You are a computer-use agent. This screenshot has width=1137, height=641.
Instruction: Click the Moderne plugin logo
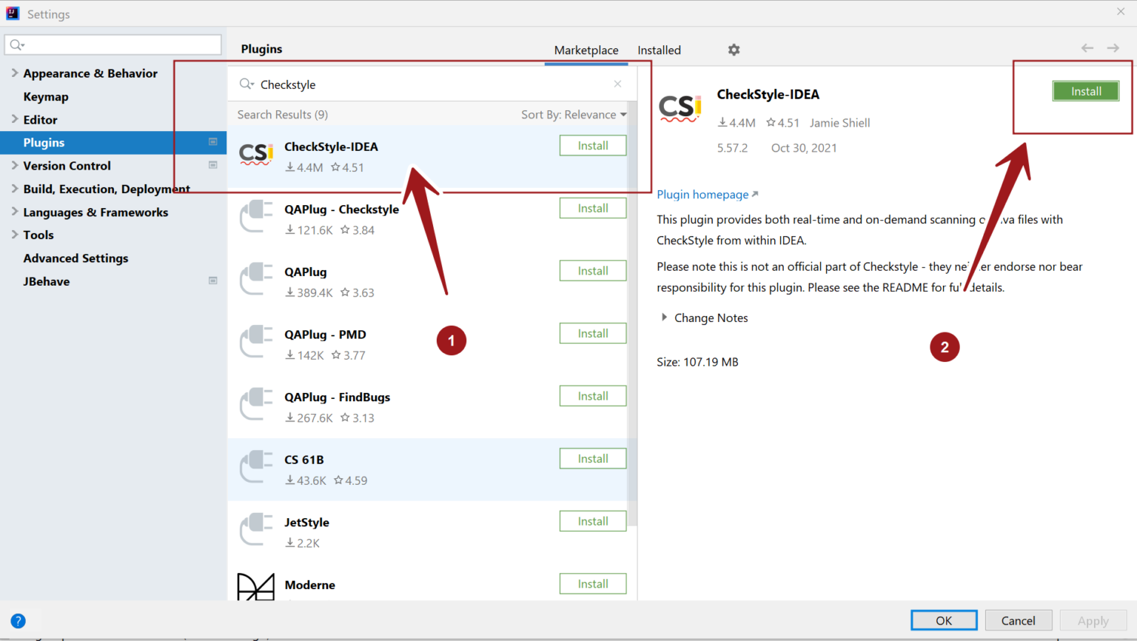tap(255, 587)
